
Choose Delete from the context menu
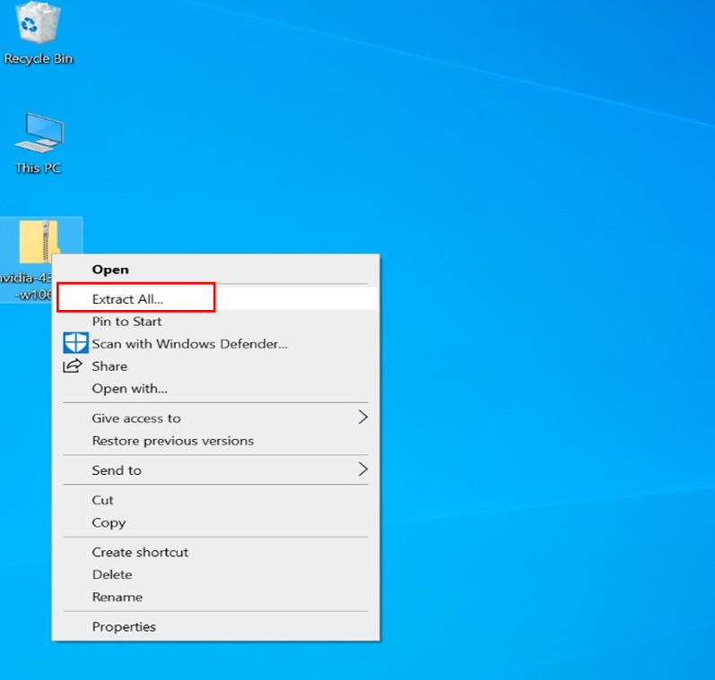point(215,574)
